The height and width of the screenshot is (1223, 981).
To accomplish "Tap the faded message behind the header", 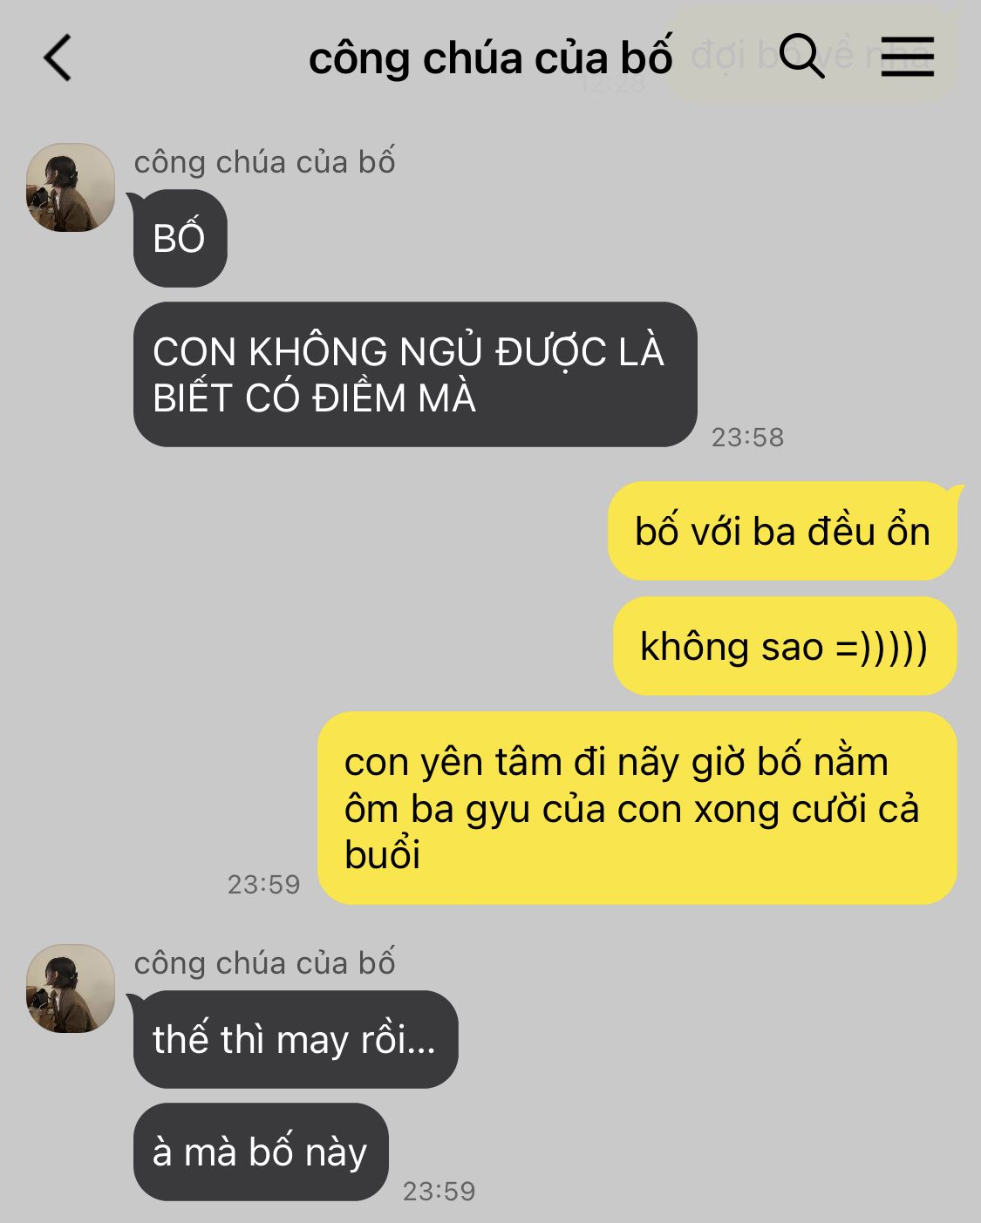I will [x=813, y=54].
